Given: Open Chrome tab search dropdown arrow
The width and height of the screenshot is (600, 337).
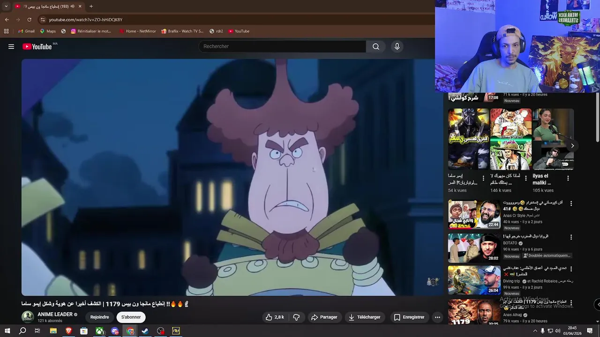Looking at the screenshot, I should (x=6, y=7).
